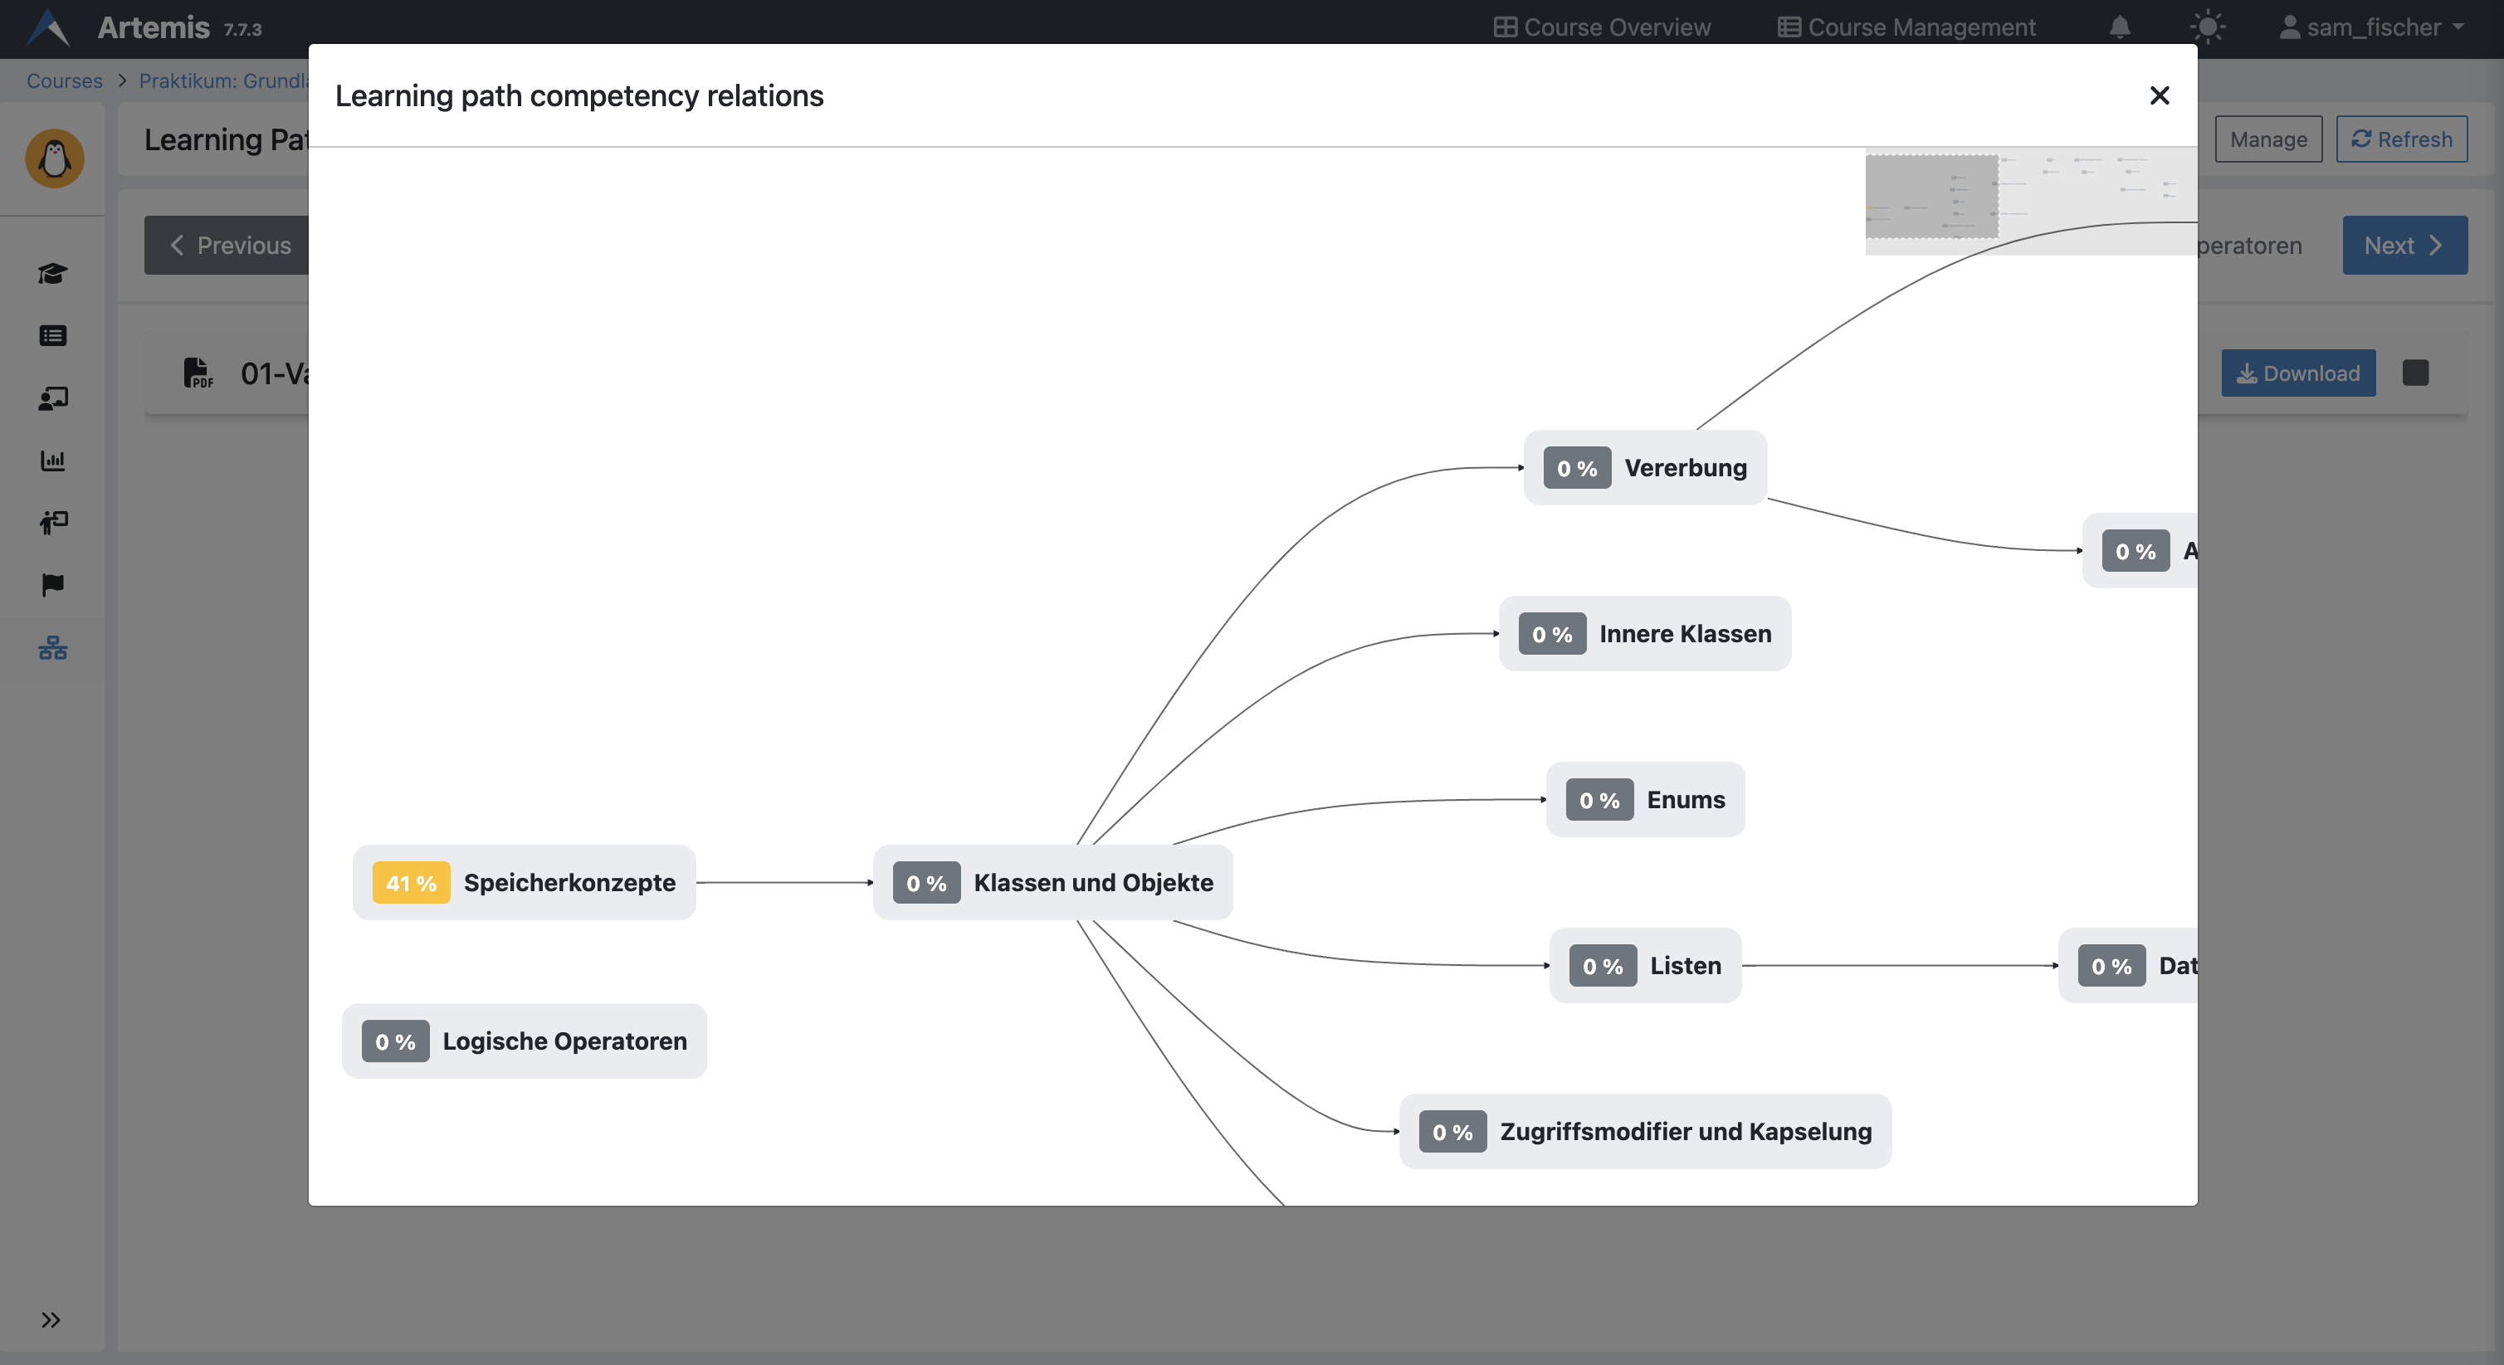Image resolution: width=2504 pixels, height=1365 pixels.
Task: Navigate to the Courses breadcrumb link
Action: 63,80
